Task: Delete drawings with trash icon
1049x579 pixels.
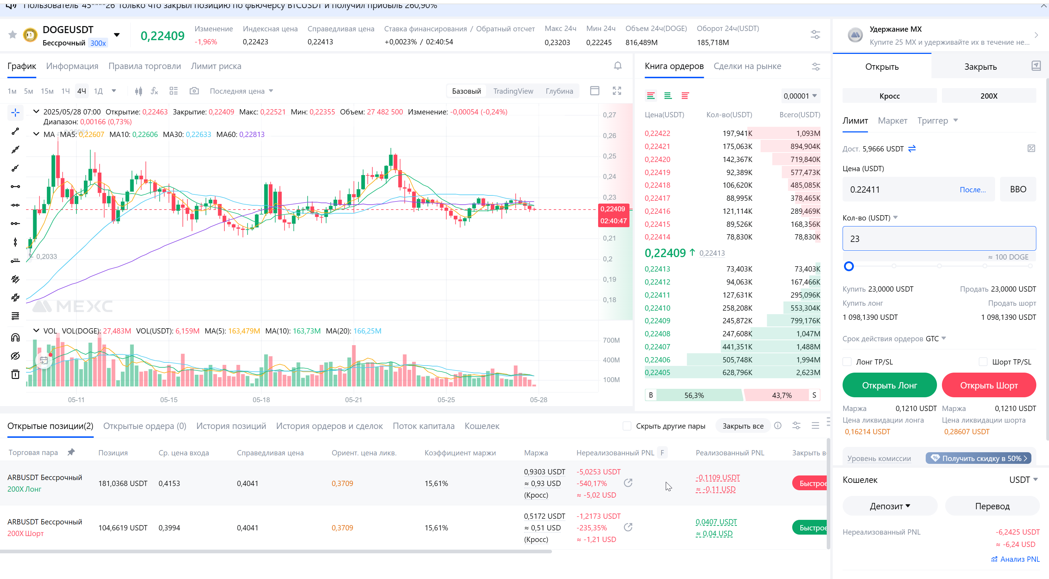Action: coord(15,374)
